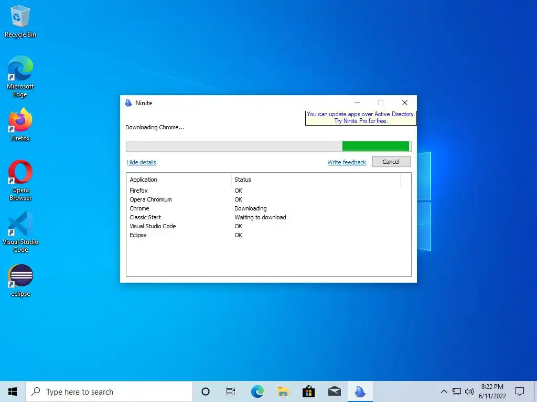Click the network status tray icon
This screenshot has width=537, height=402.
pos(457,392)
